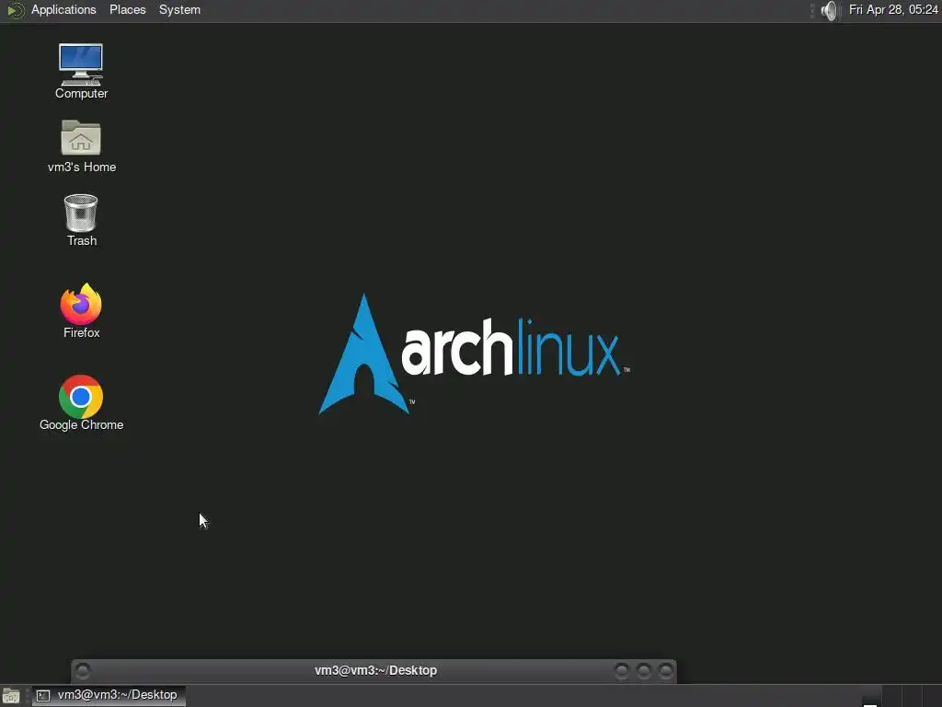Click the volume speaker icon in the panel

click(829, 10)
